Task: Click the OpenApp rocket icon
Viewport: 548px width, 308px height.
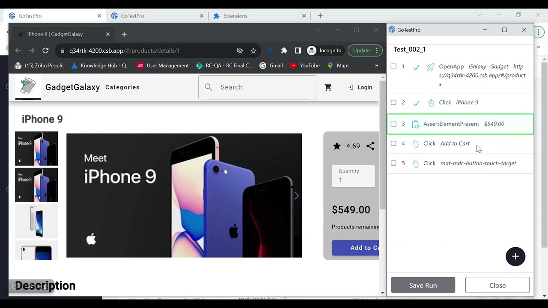Action: click(431, 67)
